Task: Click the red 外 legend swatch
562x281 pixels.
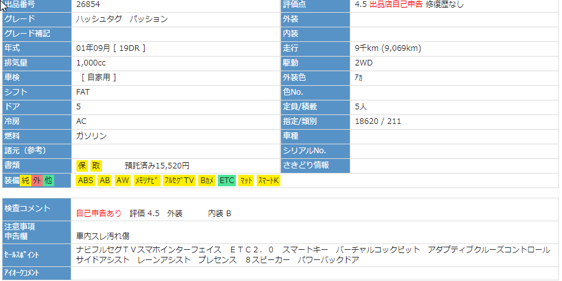Action: [37, 181]
